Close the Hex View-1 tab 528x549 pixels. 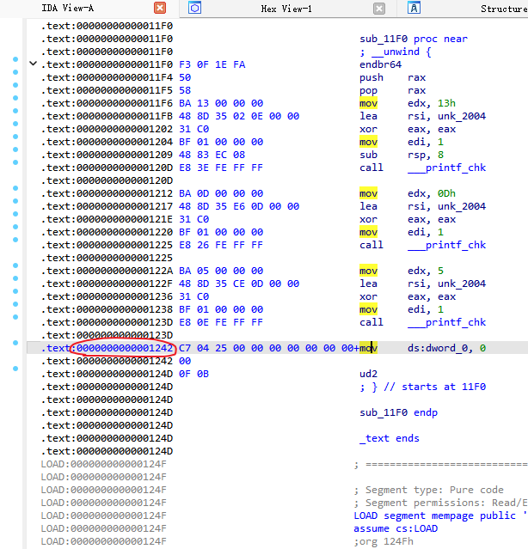coord(379,9)
